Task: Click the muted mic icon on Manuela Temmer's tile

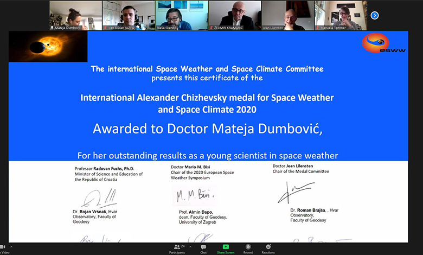Action: 317,28
